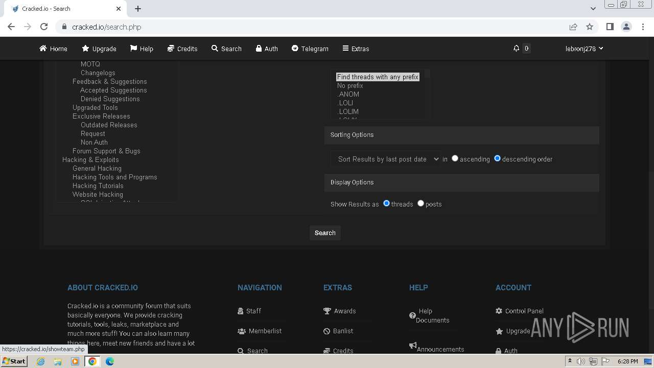Viewport: 654px width, 368px height.
Task: Select General Hacking forum
Action: 97,168
